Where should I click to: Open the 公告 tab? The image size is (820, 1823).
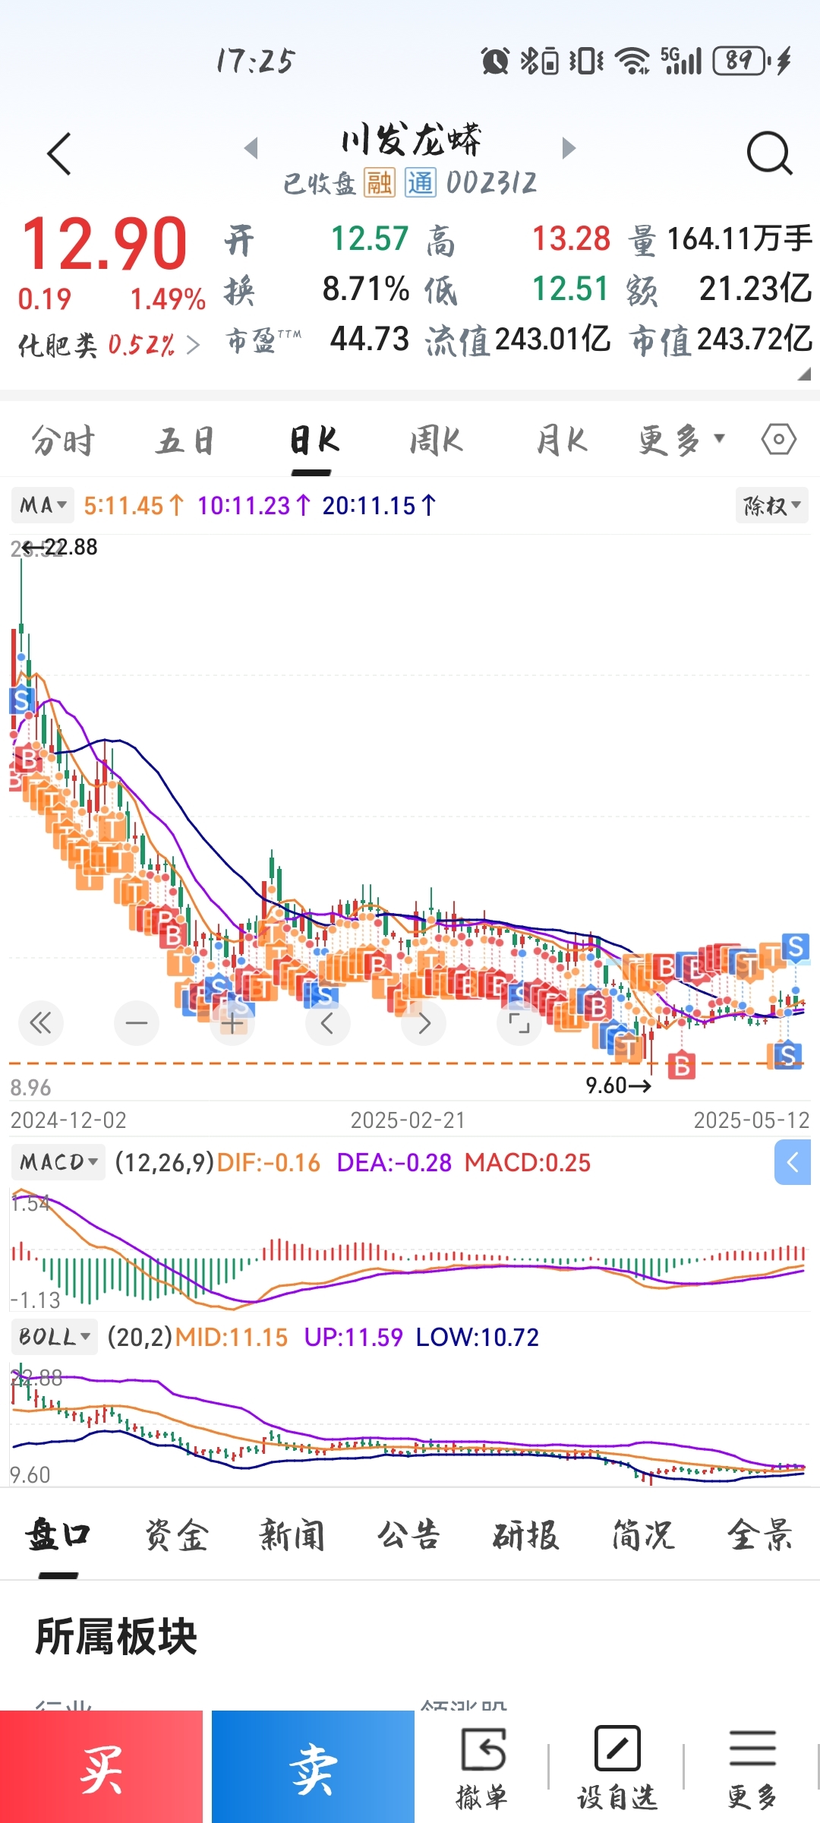pyautogui.click(x=408, y=1535)
